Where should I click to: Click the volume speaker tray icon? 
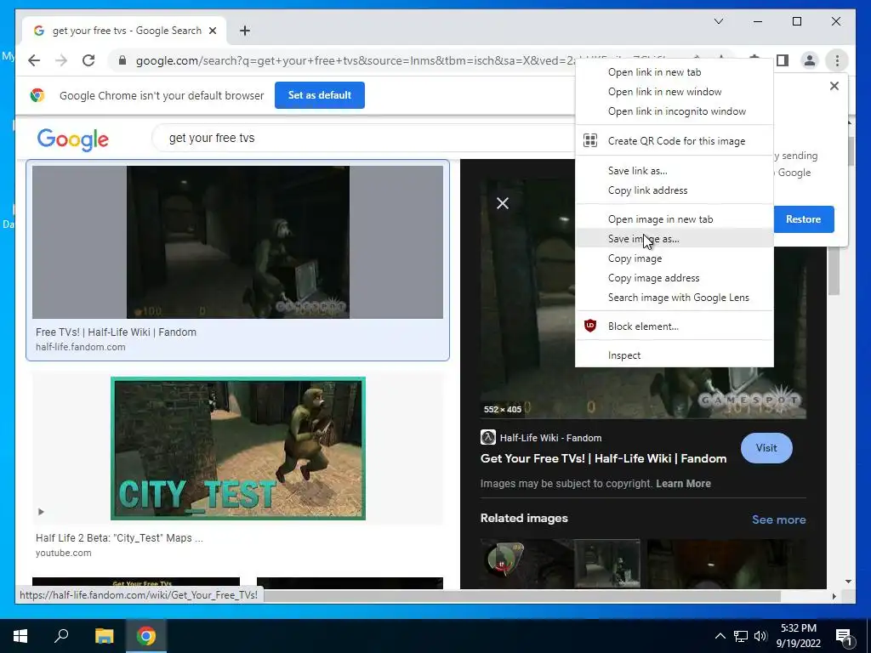pos(760,636)
